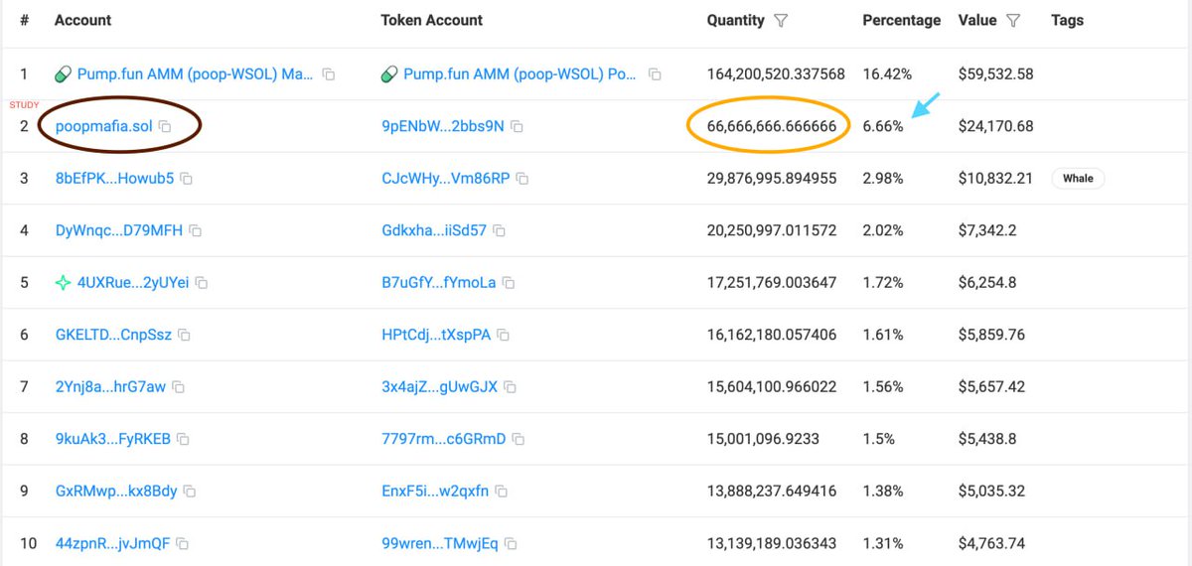The image size is (1192, 566).
Task: Copy the Pump.fun AMM token account address
Action: 655,74
